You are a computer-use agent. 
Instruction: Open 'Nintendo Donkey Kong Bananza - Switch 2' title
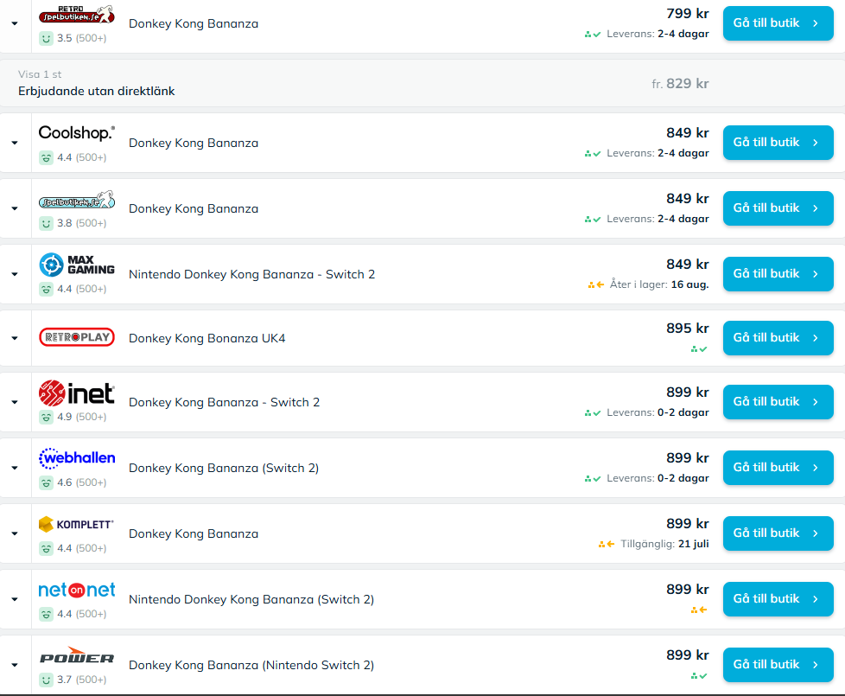251,274
